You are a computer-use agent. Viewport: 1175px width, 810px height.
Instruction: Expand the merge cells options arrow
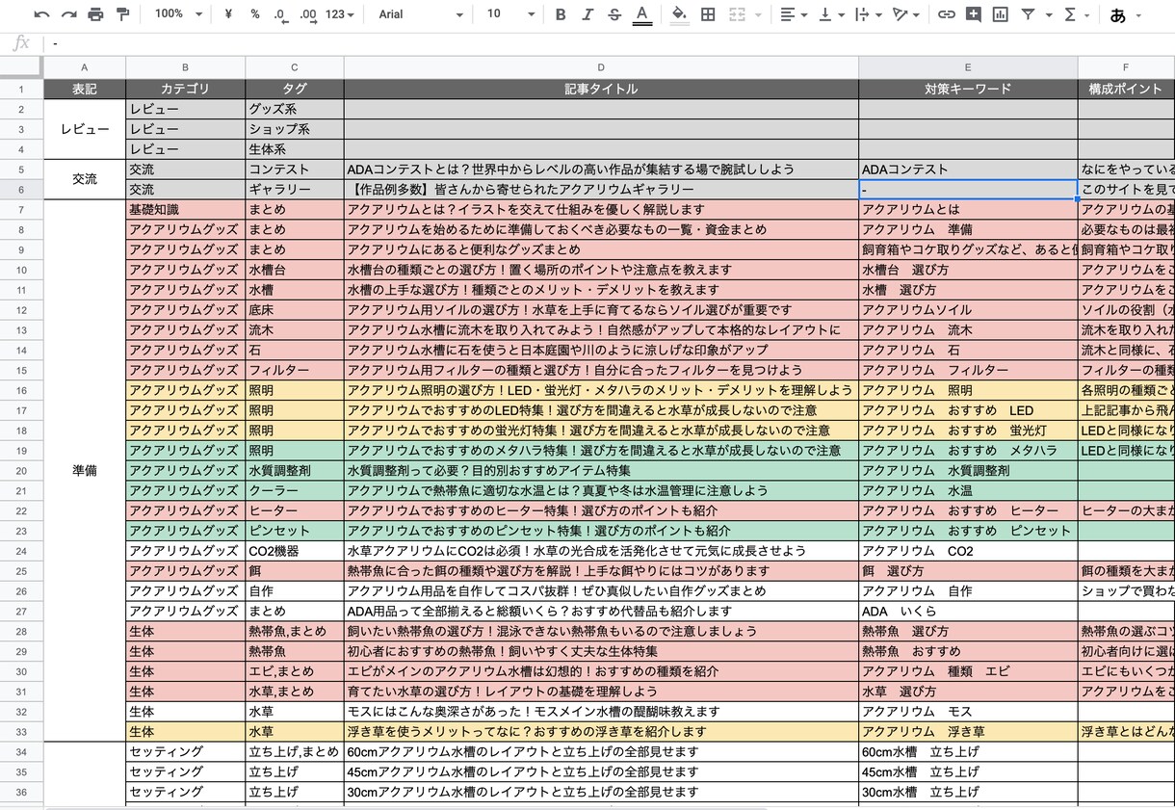point(758,14)
